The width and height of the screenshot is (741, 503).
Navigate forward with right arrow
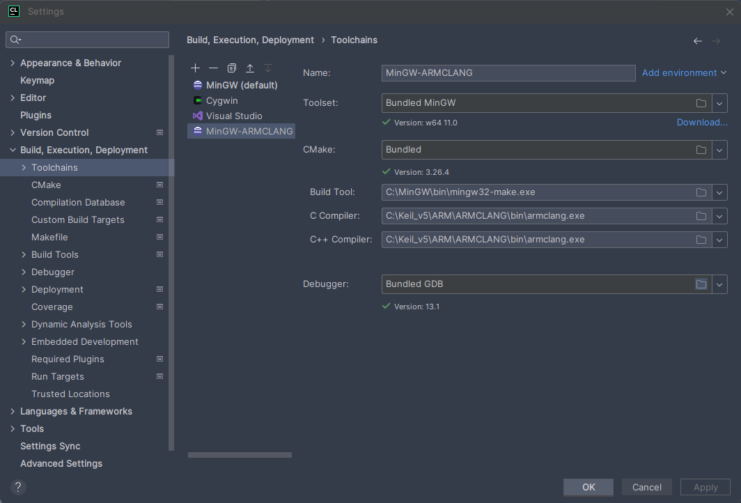[716, 41]
